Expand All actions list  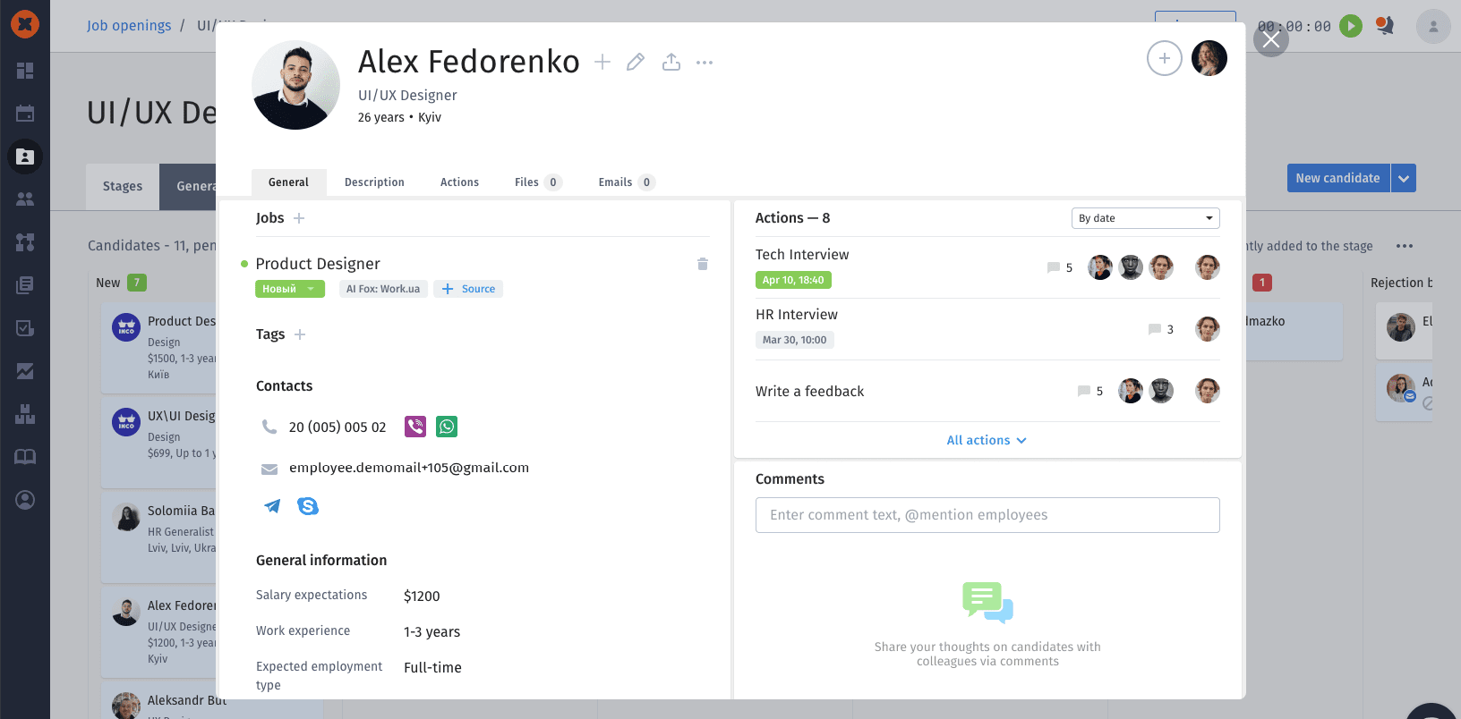point(987,440)
